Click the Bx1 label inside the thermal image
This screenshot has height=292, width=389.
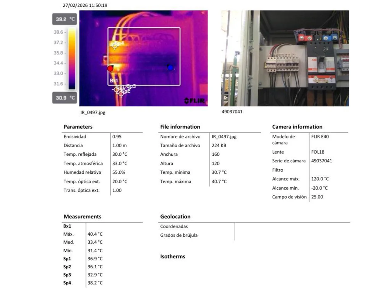point(114,80)
